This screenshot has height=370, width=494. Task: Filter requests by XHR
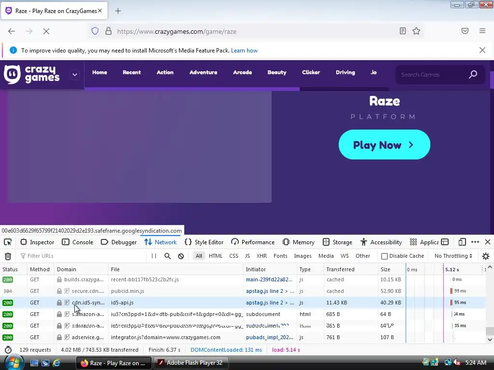point(261,256)
